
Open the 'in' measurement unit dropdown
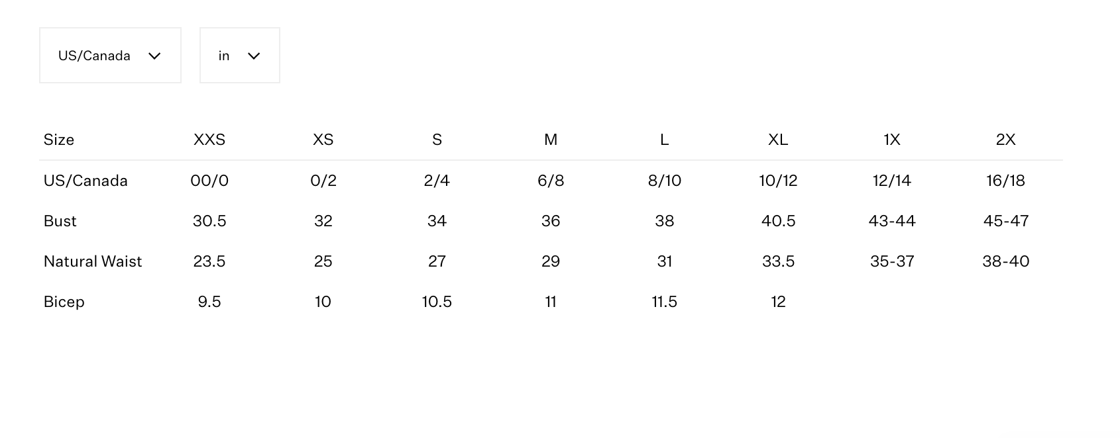239,56
